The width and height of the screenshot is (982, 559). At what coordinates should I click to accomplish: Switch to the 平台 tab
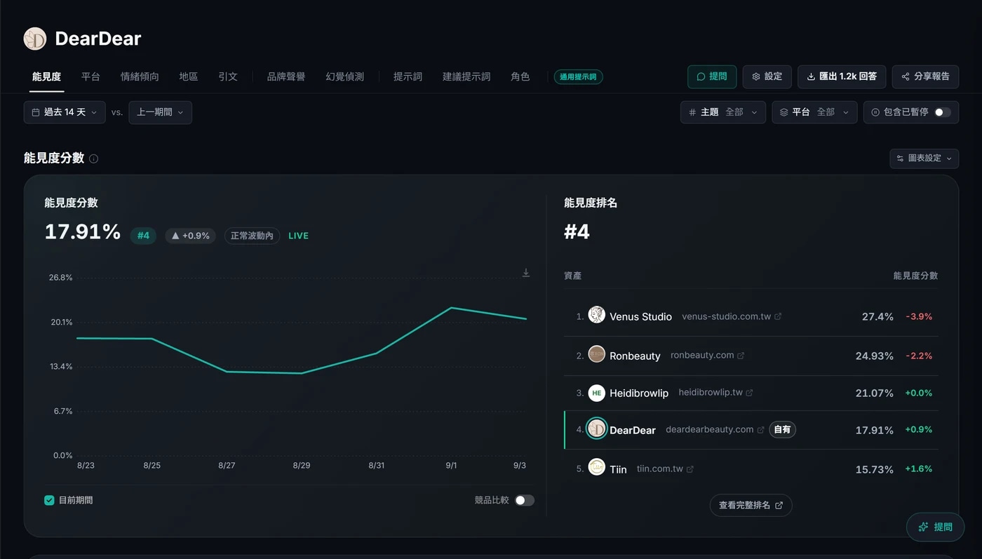90,76
